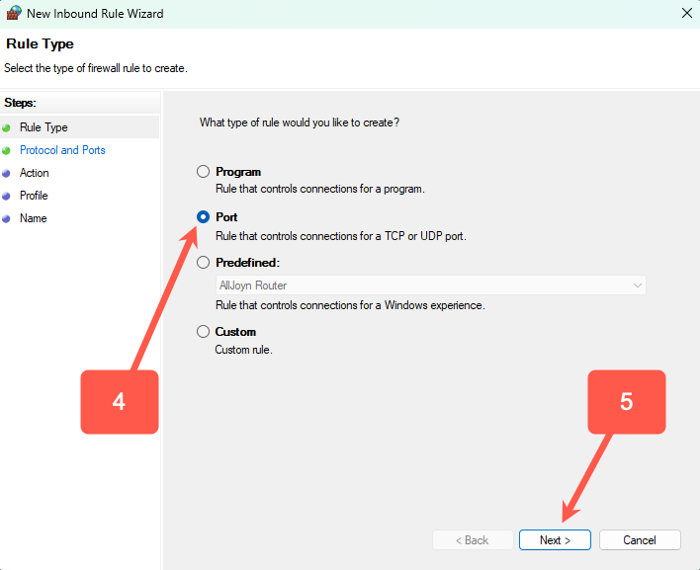Click the Next button
Image resolution: width=700 pixels, height=570 pixels.
click(x=555, y=540)
